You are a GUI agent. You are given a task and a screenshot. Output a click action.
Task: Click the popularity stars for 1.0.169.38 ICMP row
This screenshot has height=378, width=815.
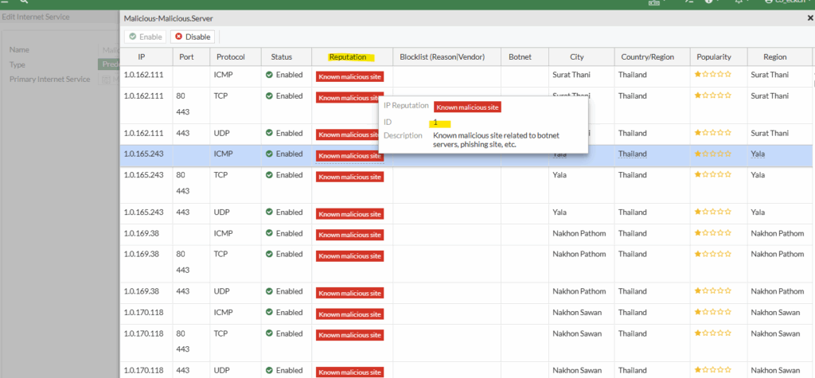tap(714, 233)
